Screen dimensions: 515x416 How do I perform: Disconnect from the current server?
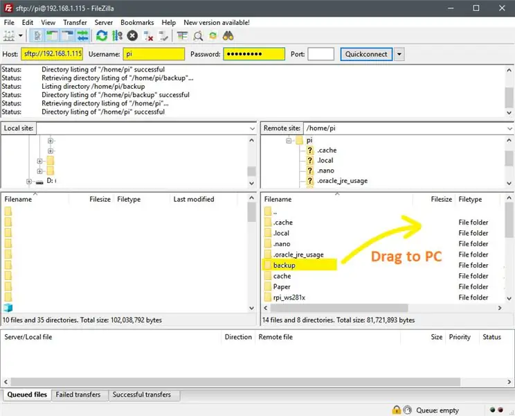(148, 35)
